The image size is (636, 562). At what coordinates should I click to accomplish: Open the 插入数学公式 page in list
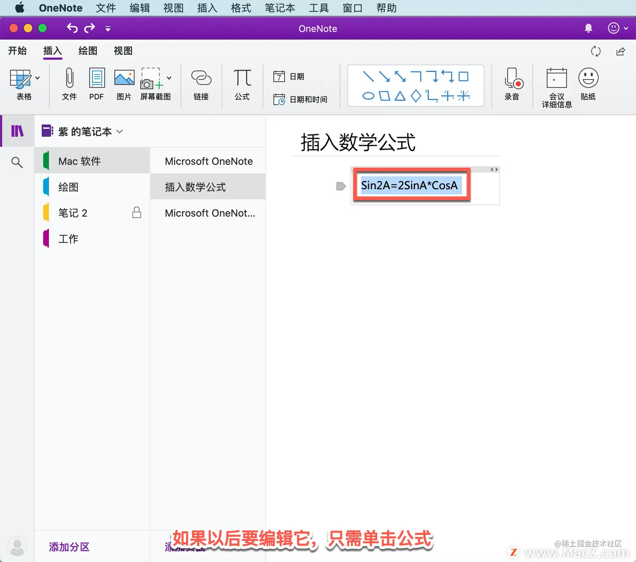[x=208, y=187]
